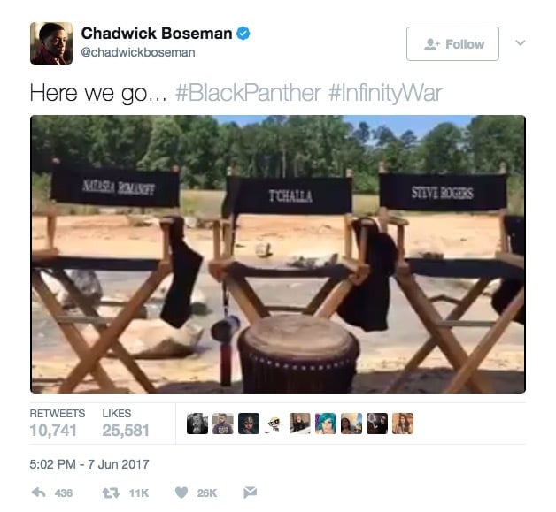Like the tweet with heart icon
Viewport: 556px width, 512px height.
point(181,493)
